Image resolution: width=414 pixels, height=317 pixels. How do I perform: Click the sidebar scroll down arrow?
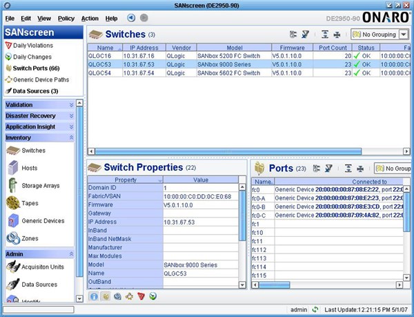[x=79, y=298]
